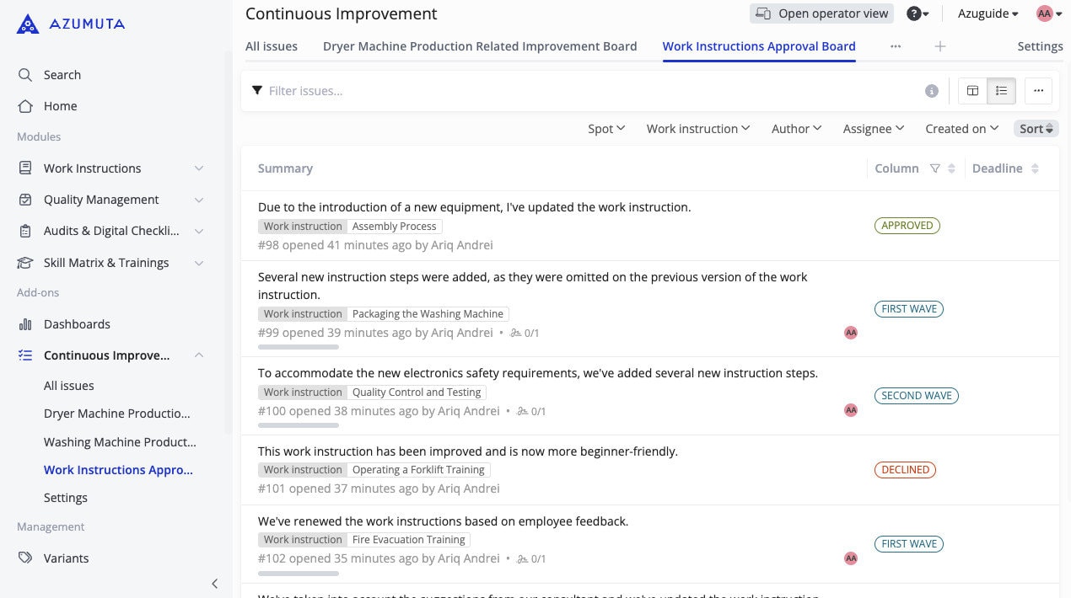This screenshot has height=598, width=1071.
Task: Open the Assignee filter dropdown
Action: pyautogui.click(x=873, y=129)
